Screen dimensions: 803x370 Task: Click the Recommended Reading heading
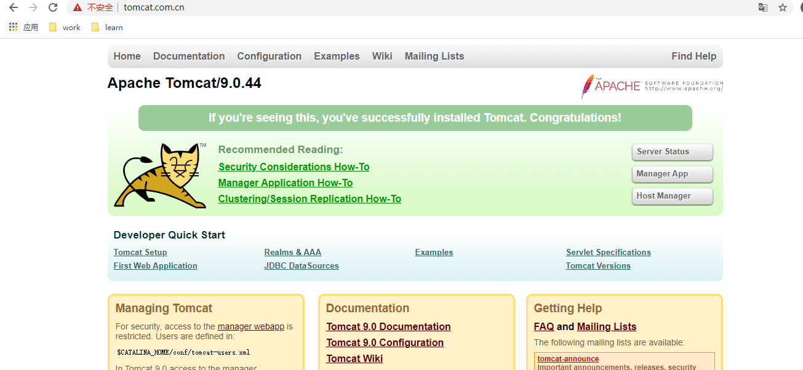coord(281,149)
